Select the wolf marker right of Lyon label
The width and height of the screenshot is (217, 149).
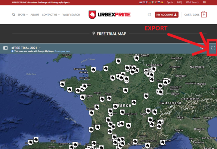point(148,111)
